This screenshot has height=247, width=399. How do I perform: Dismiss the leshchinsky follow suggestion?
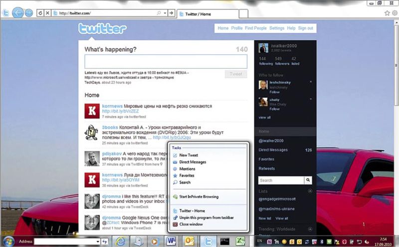[x=311, y=81]
